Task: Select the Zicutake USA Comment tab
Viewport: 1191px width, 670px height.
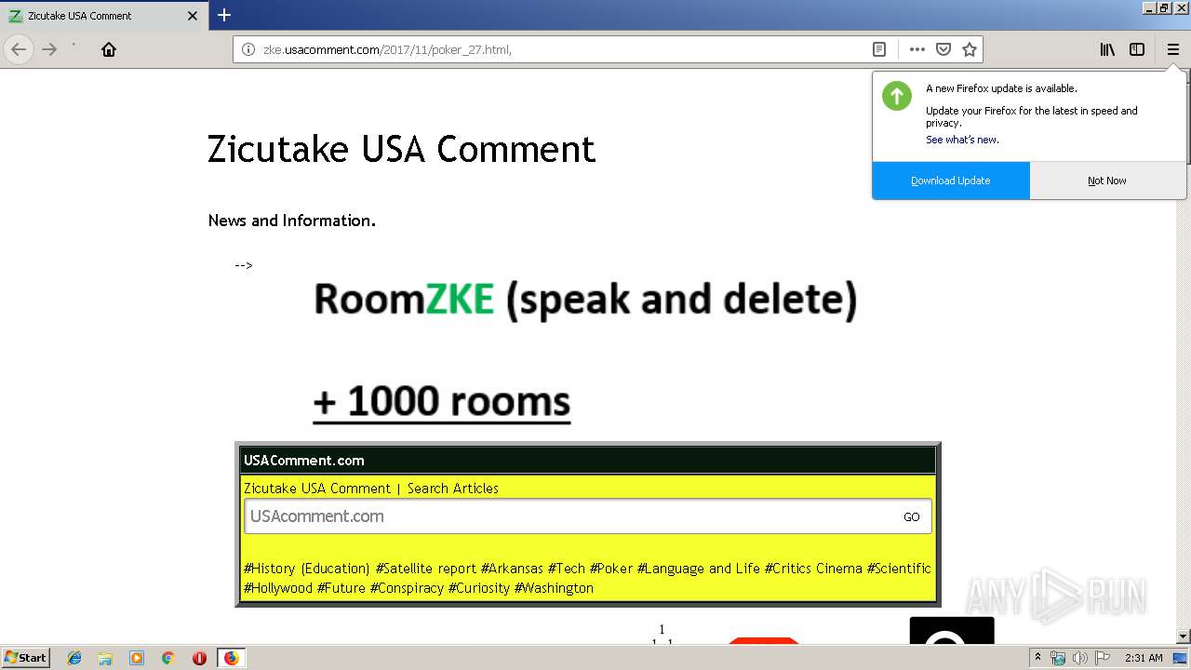Action: click(x=102, y=16)
